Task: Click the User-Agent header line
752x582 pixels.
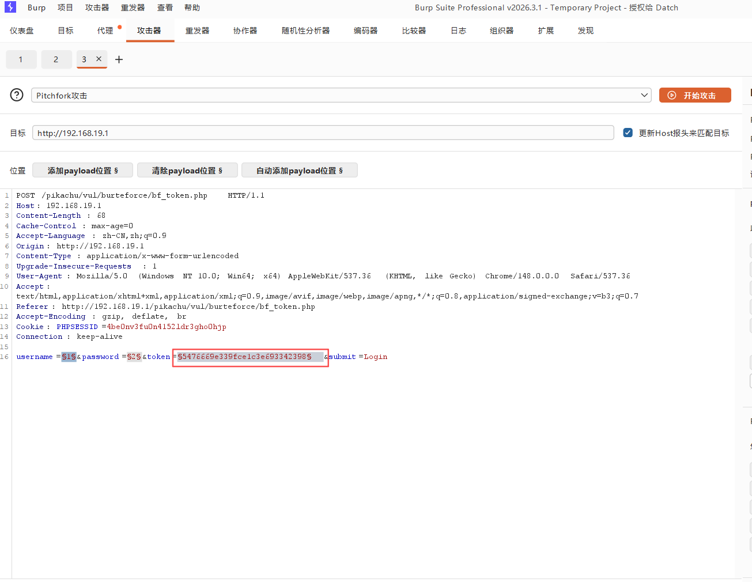Action: click(x=323, y=276)
